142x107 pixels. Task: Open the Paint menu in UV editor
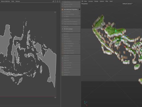pos(13,1)
